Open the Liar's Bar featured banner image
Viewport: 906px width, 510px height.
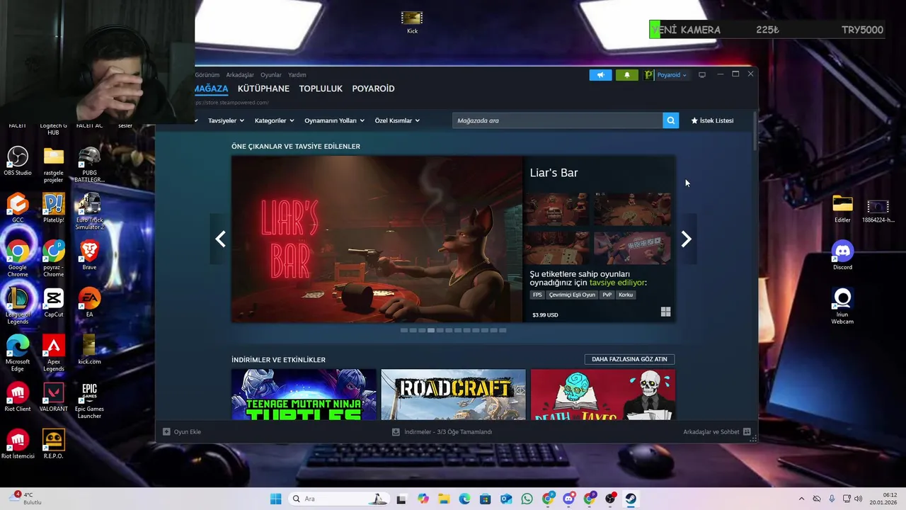[x=377, y=239]
